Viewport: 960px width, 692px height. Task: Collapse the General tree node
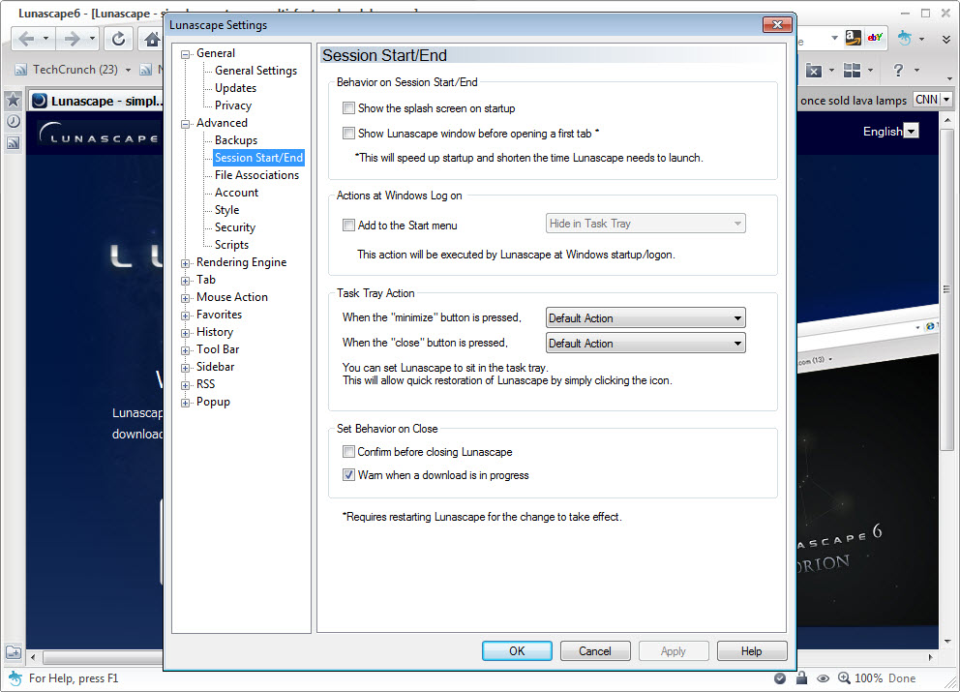185,54
